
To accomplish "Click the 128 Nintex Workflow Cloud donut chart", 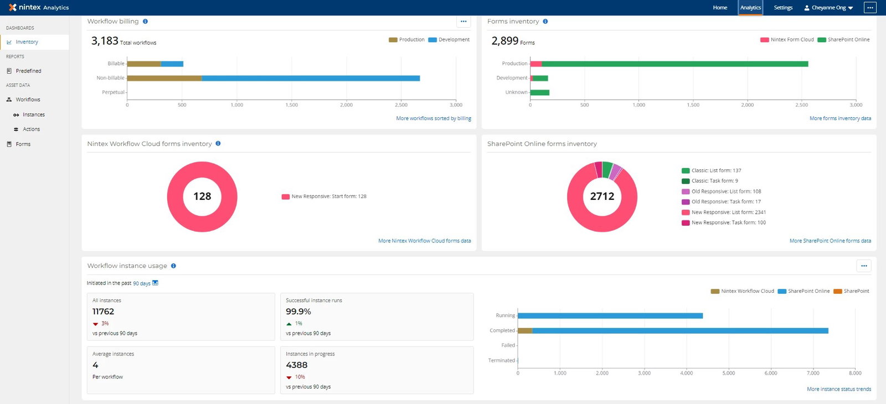I will click(202, 196).
